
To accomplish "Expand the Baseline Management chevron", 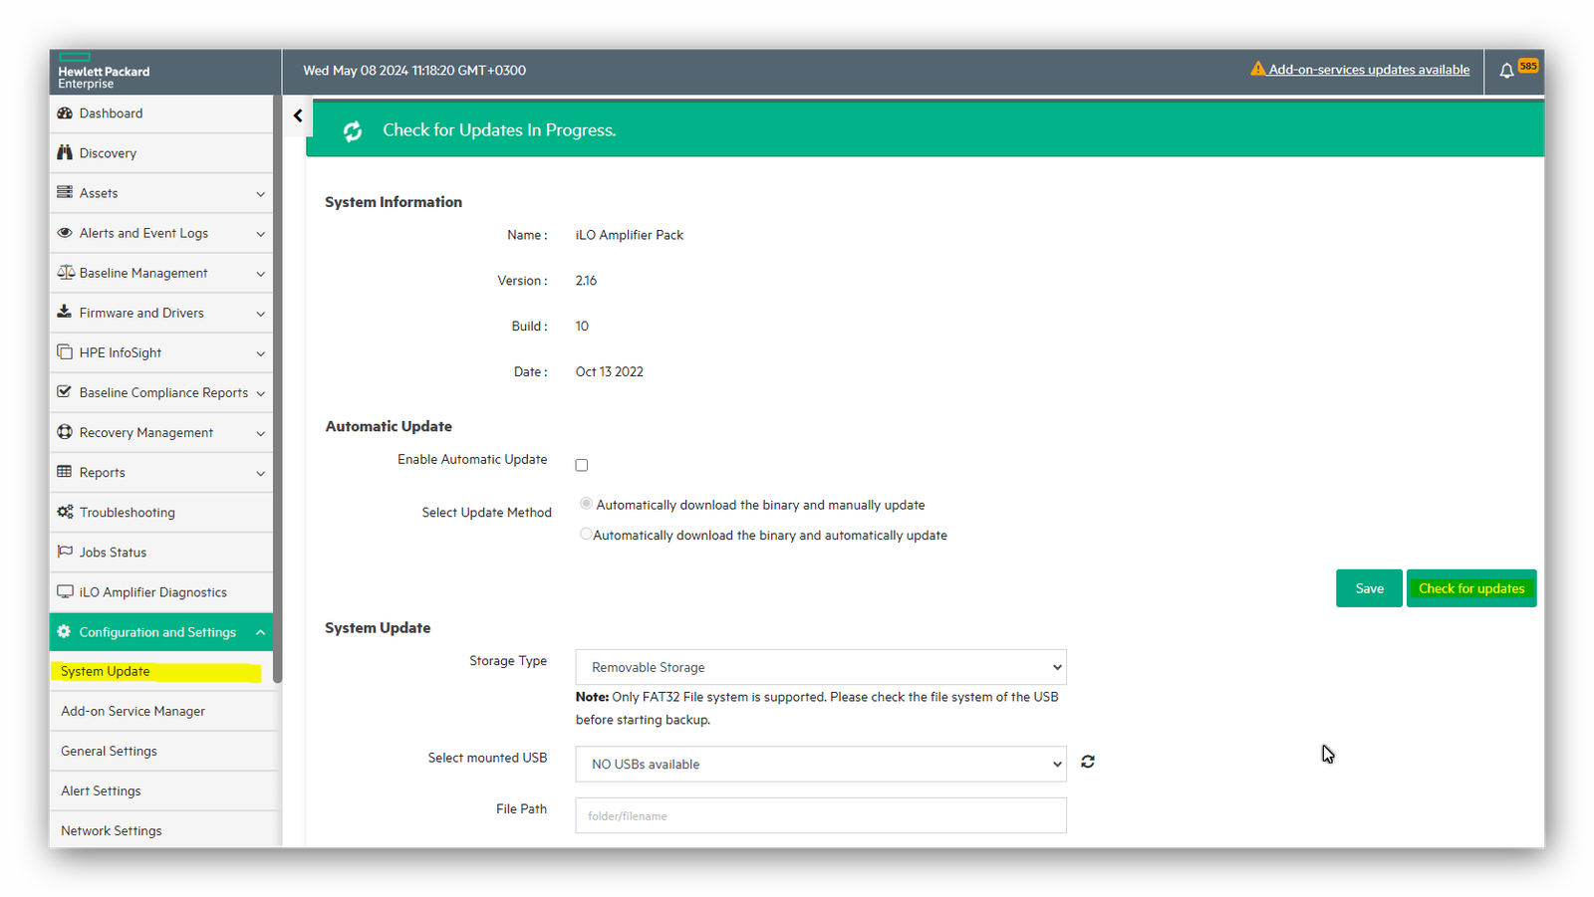I will tap(261, 274).
